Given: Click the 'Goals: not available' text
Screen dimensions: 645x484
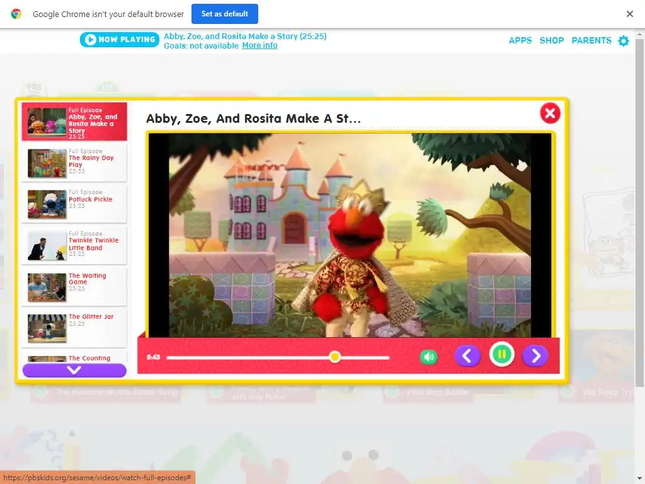Looking at the screenshot, I should [x=201, y=45].
